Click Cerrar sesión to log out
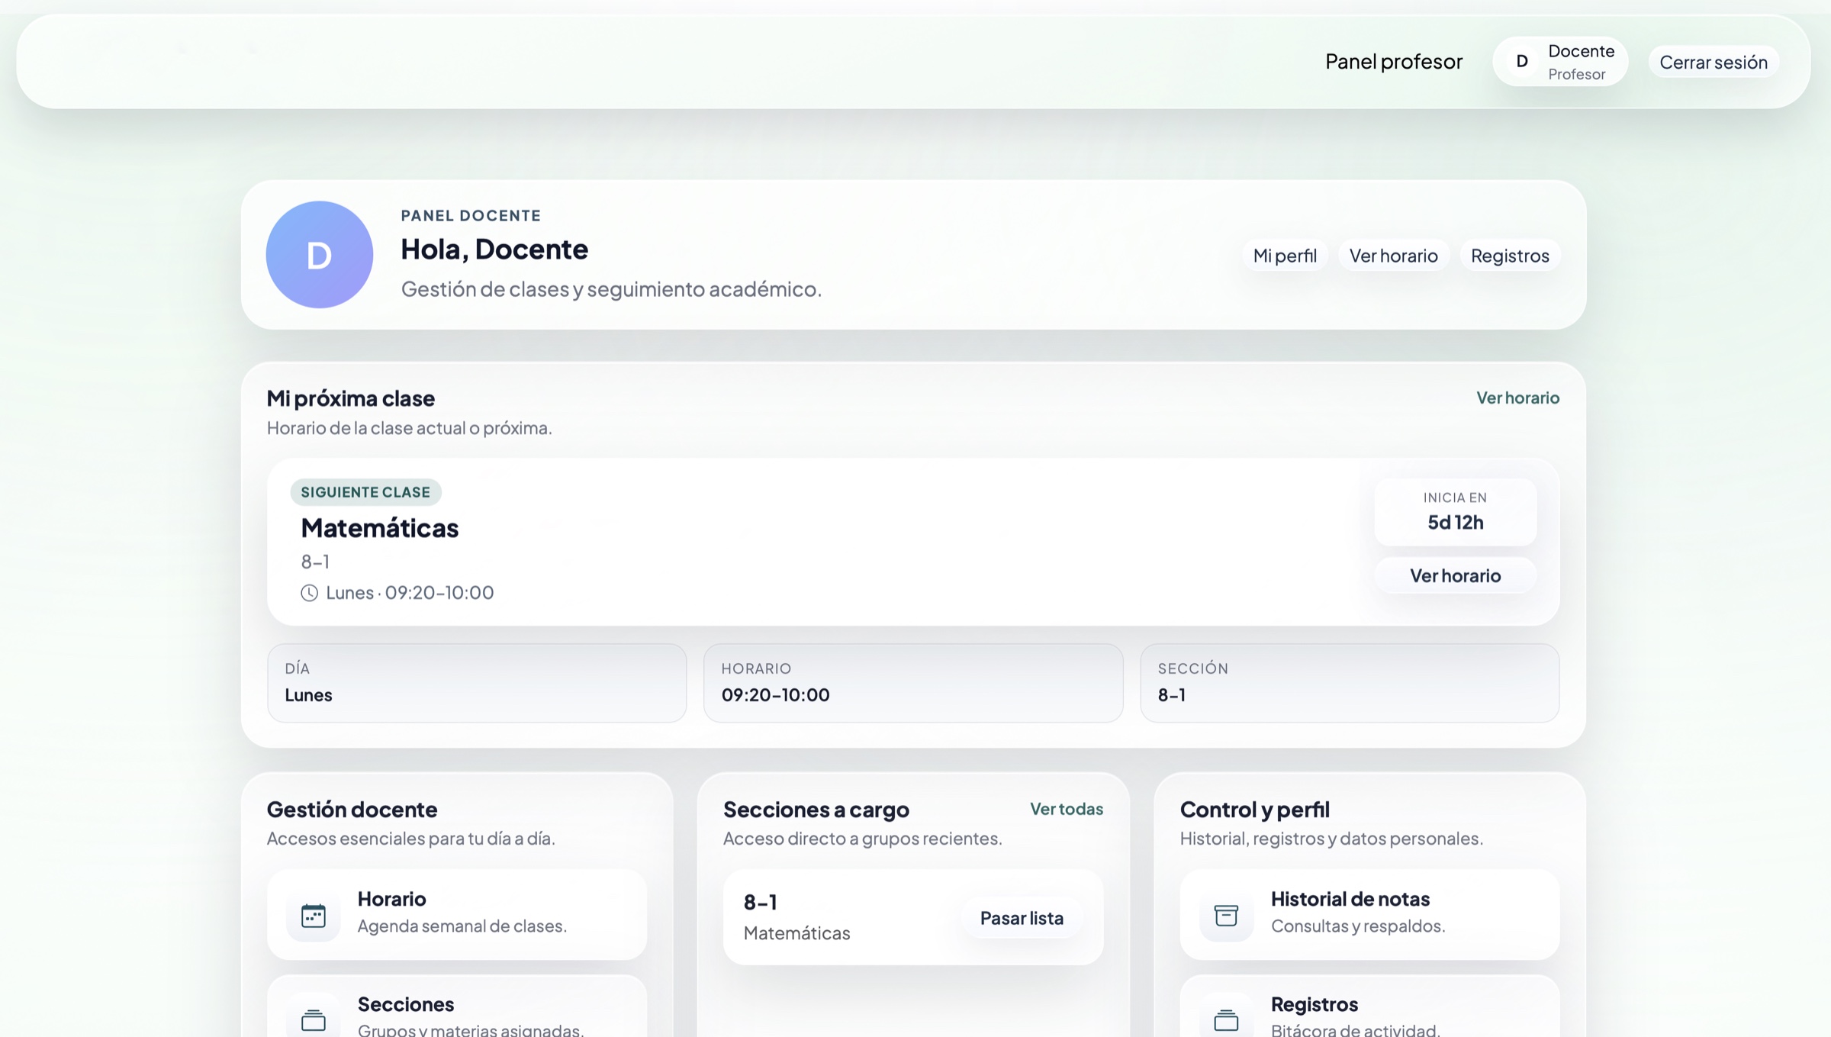The height and width of the screenshot is (1037, 1831). [1713, 62]
